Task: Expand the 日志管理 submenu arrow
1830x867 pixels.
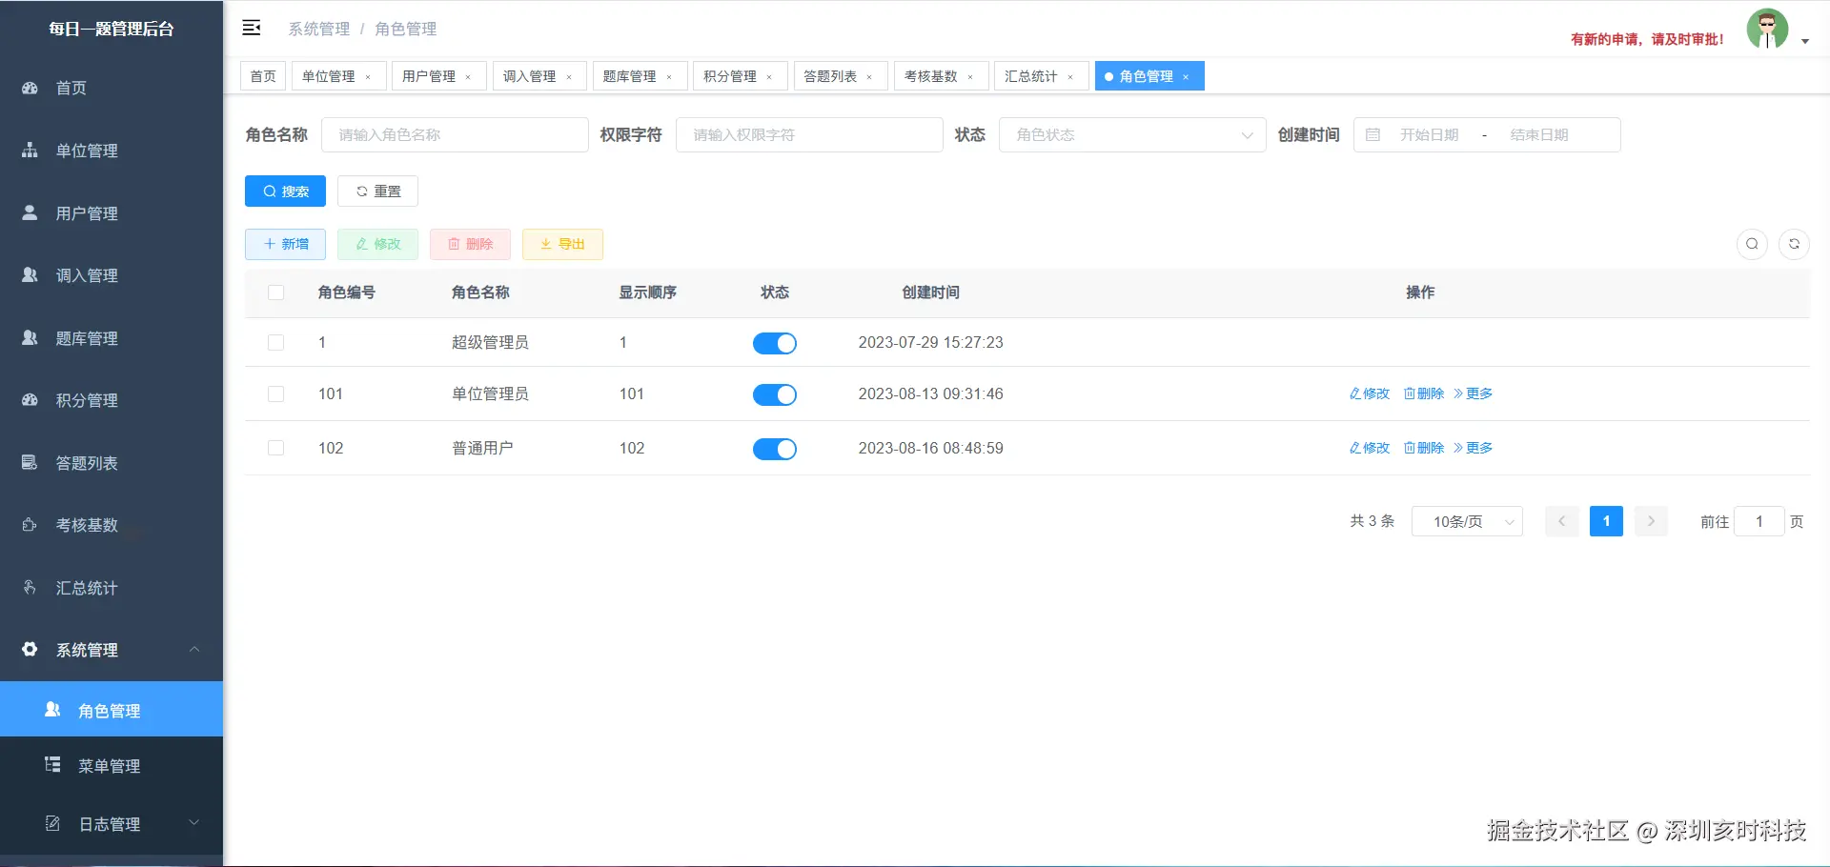Action: pos(194,823)
